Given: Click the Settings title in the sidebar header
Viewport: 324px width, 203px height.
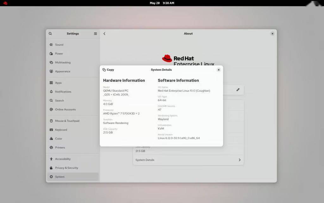Looking at the screenshot, I should point(73,34).
